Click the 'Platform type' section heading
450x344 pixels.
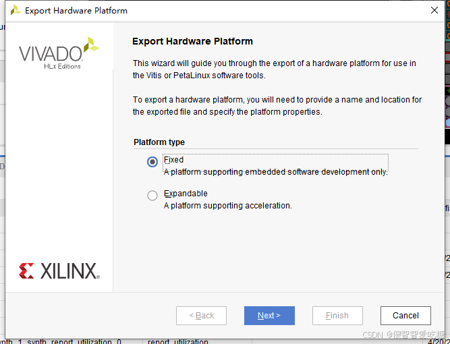159,142
